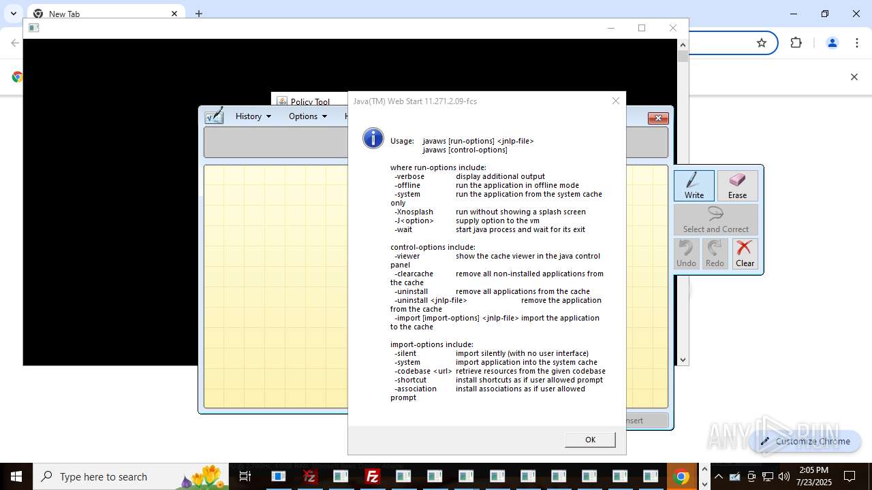872x490 pixels.
Task: Click the blue information icon in Java dialog
Action: (373, 138)
